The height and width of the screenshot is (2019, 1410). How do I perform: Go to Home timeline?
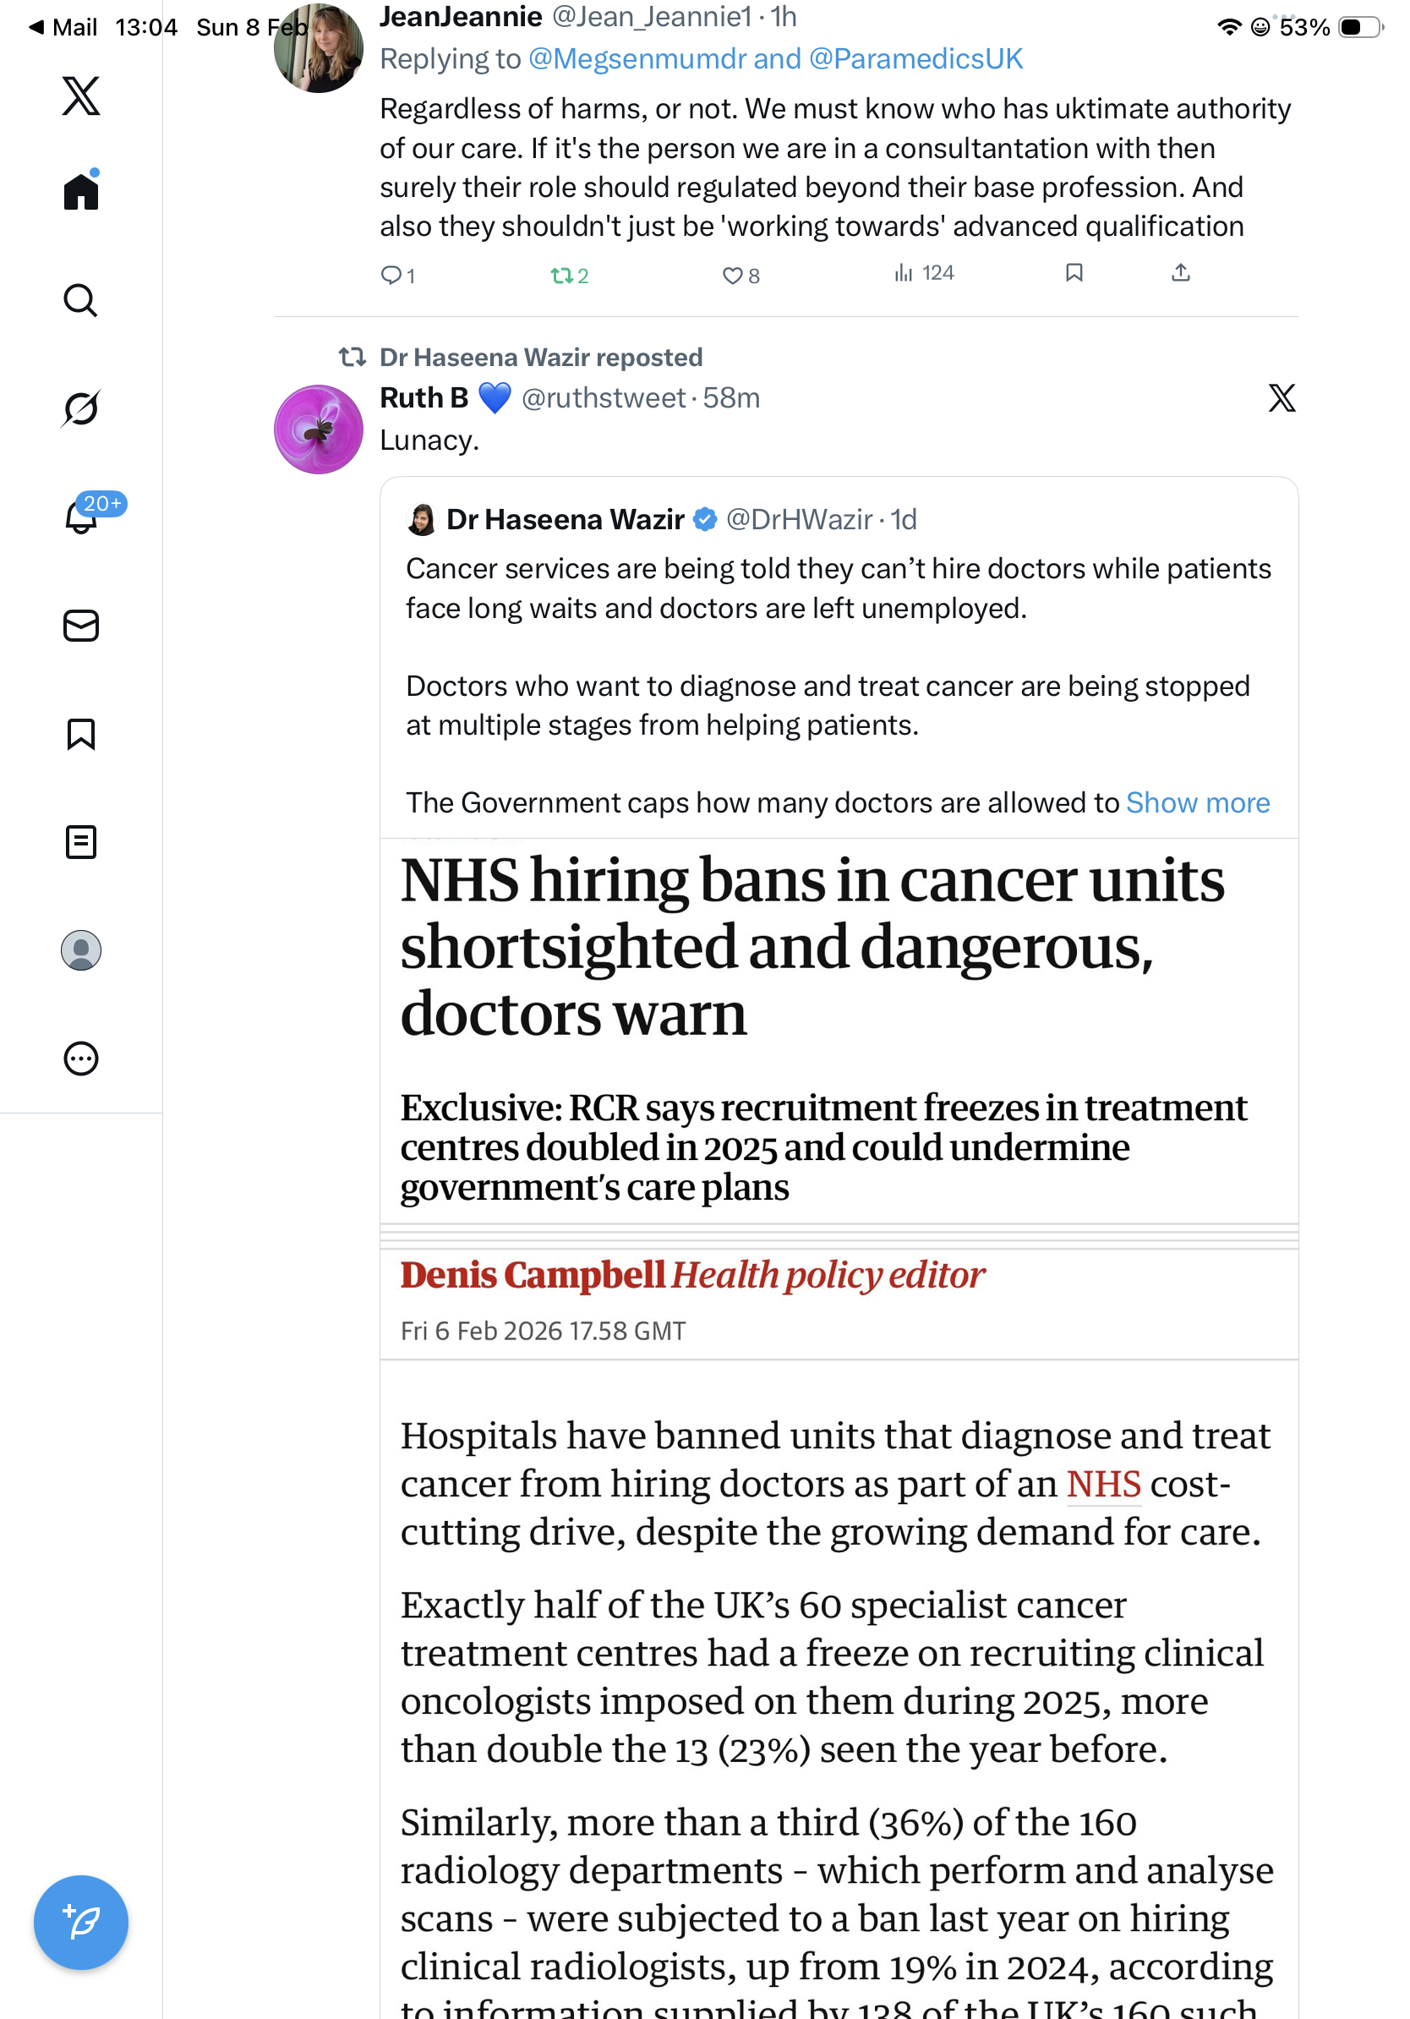[81, 192]
